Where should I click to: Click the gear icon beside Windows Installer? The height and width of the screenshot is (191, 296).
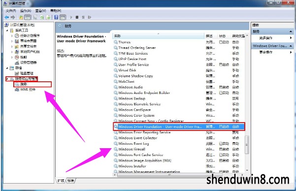[116, 166]
